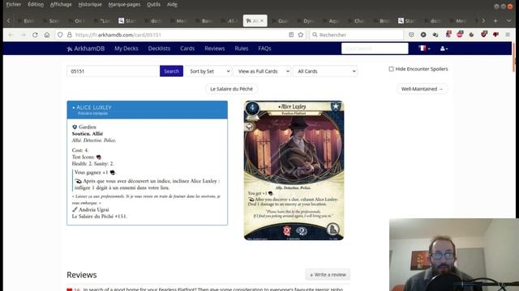
Task: Click Write a review button
Action: click(x=328, y=275)
